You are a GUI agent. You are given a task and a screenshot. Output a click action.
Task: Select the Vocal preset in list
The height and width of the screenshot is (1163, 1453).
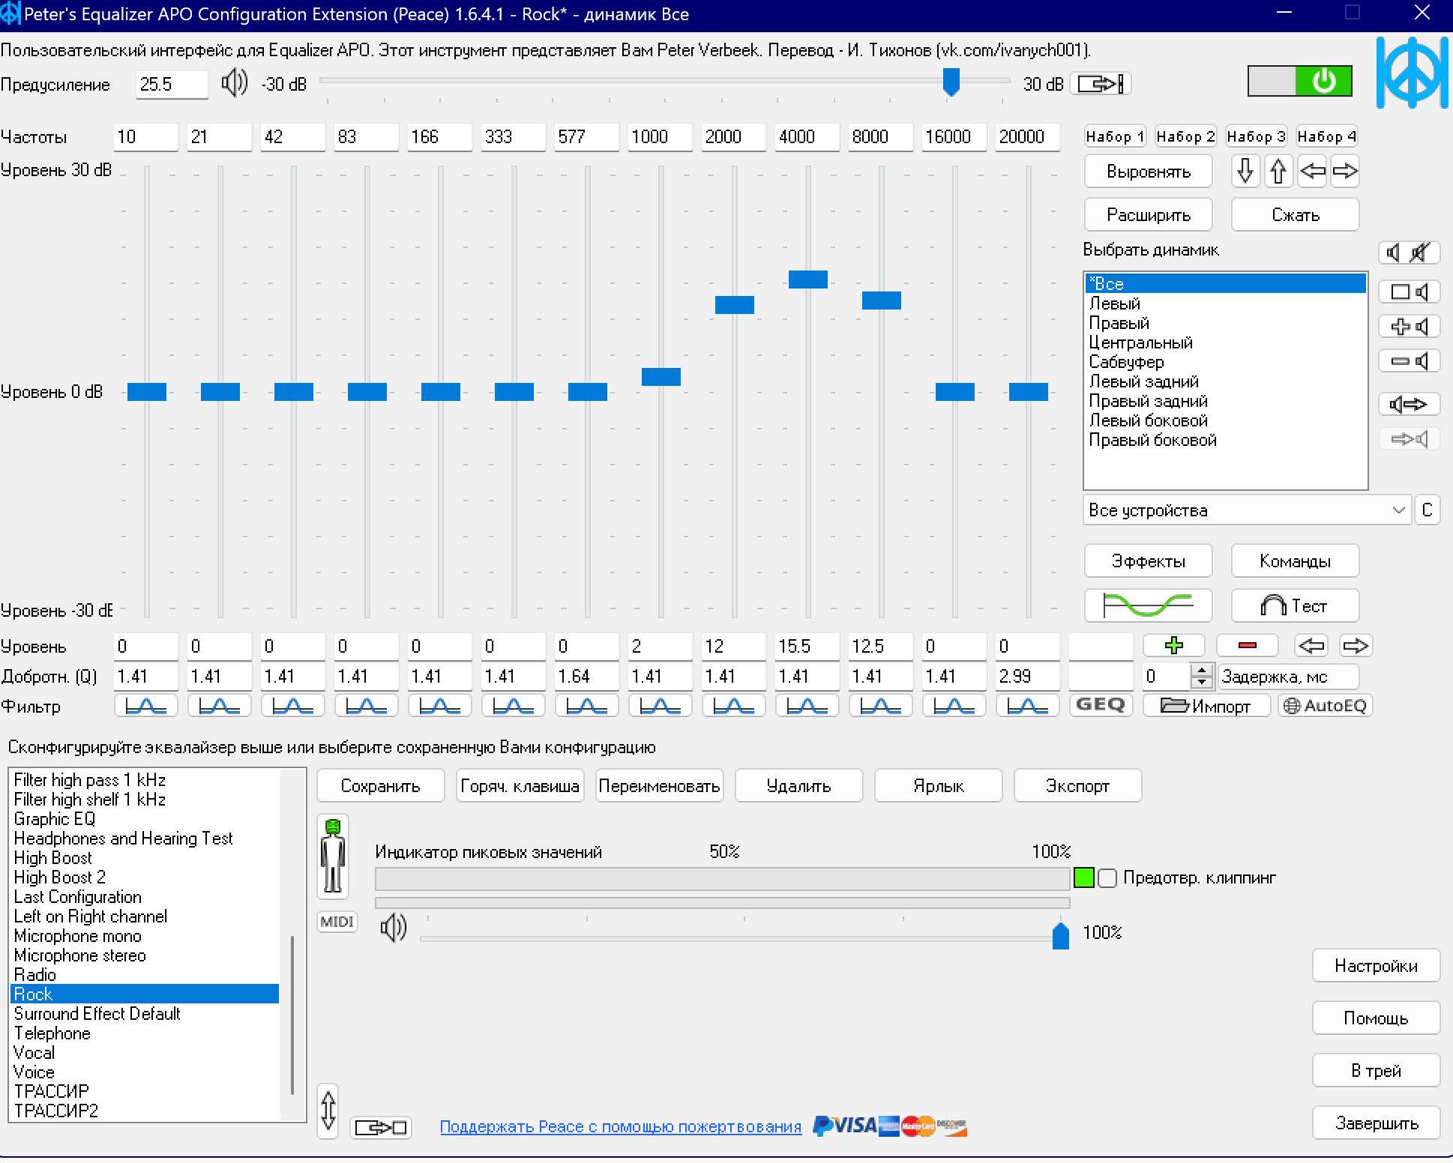(34, 1053)
